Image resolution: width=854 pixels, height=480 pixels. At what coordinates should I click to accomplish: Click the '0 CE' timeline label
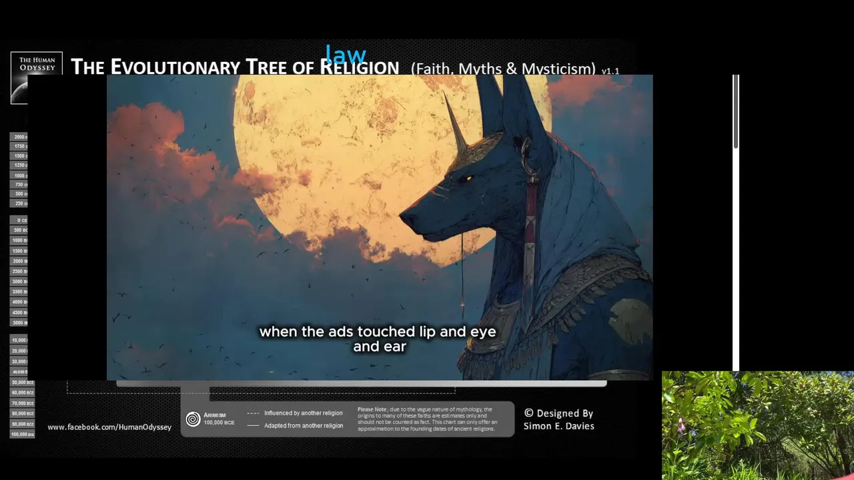(20, 220)
